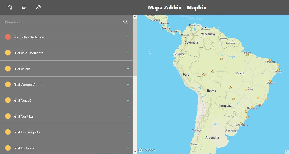Click the map attribution info icon
The width and height of the screenshot is (289, 154).
[x=287, y=151]
